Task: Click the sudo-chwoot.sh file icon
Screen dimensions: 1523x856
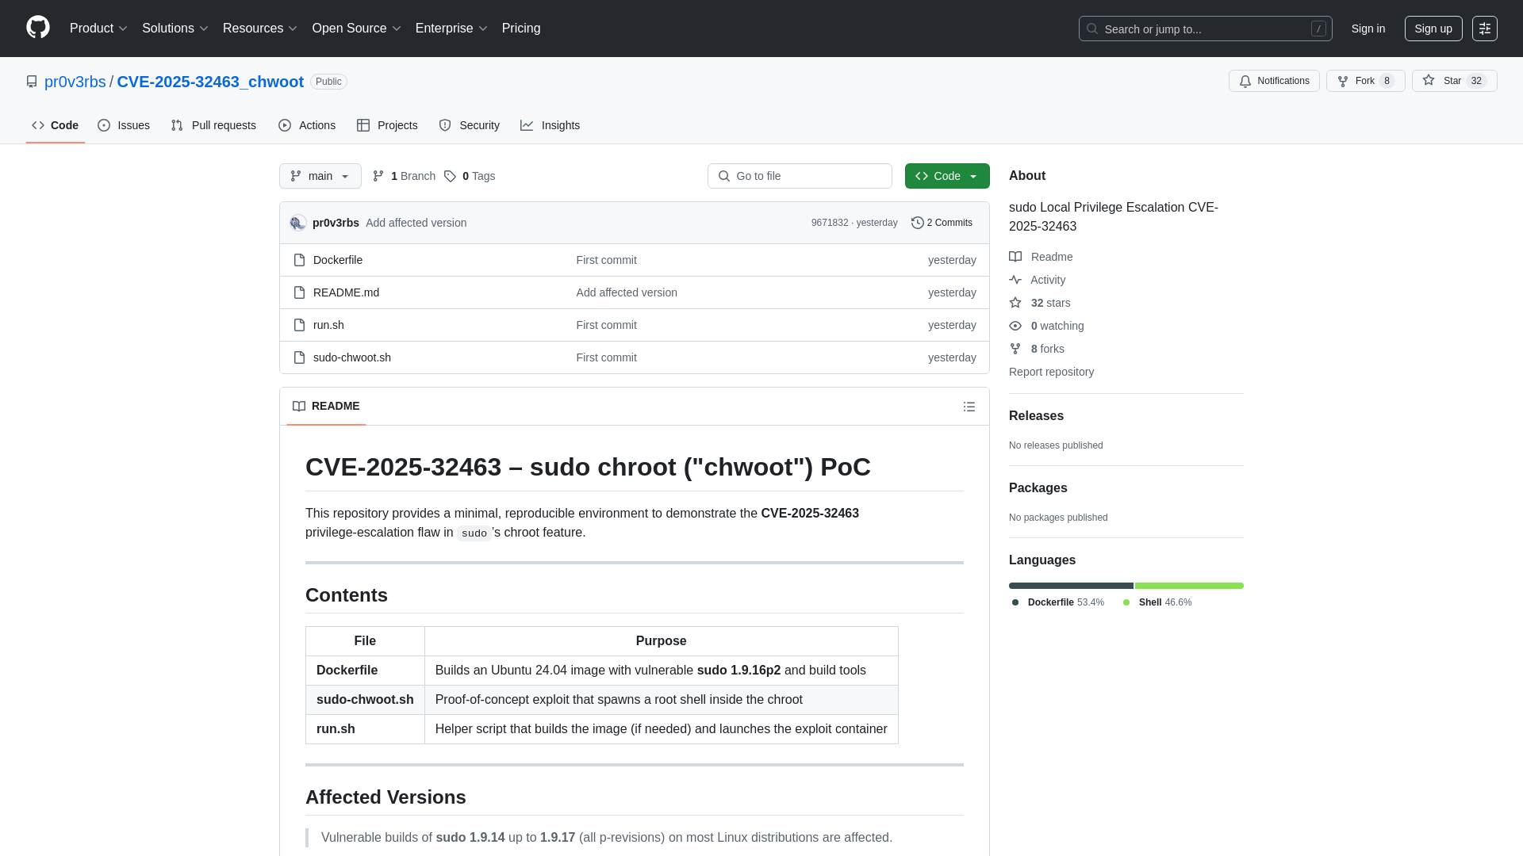Action: [299, 357]
